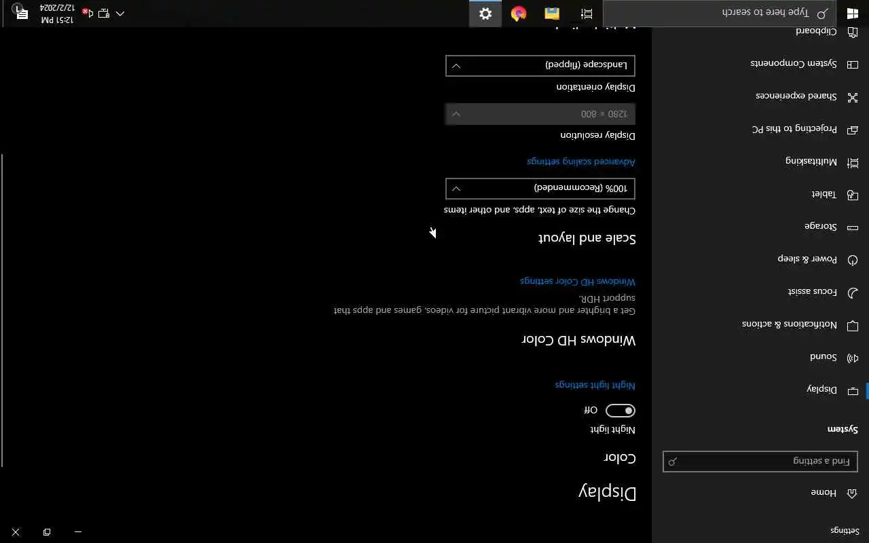This screenshot has height=543, width=869.
Task: Launch Firefox from the taskbar
Action: pyautogui.click(x=519, y=14)
